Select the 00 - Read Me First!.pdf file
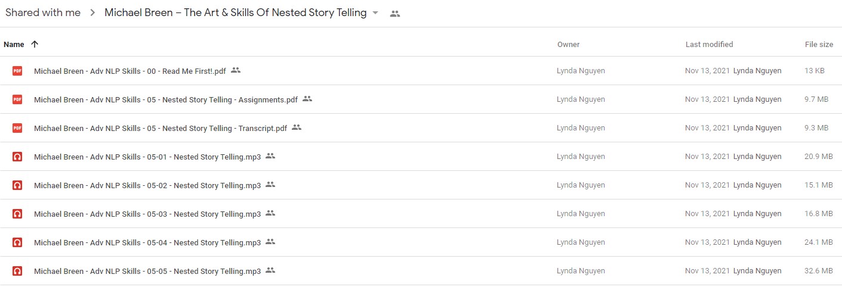Viewport: 842px width, 290px height. click(421, 71)
